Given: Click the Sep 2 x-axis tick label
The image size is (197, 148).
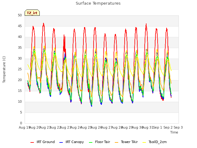Looking at the screenshot, I should (x=168, y=127).
